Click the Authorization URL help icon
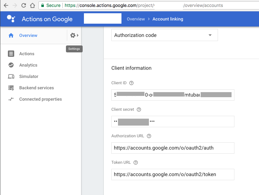Viewport: 259px width, 195px height. (x=149, y=136)
